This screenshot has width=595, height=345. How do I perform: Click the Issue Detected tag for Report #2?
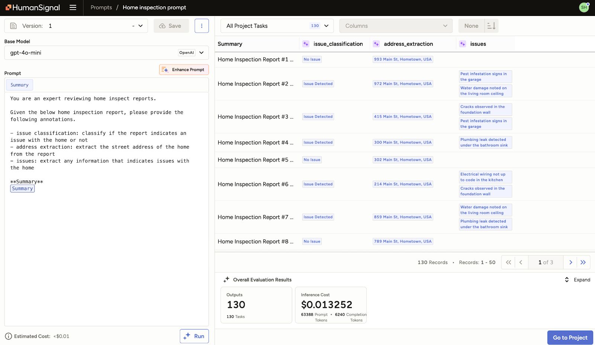tap(318, 84)
